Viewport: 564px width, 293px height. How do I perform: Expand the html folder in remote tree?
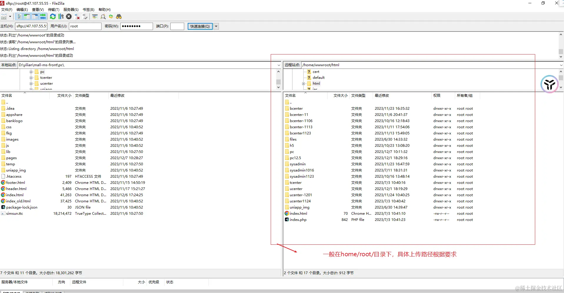pyautogui.click(x=303, y=84)
